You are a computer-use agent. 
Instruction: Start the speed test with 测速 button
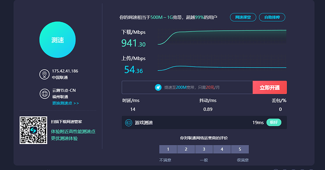[x=57, y=40]
